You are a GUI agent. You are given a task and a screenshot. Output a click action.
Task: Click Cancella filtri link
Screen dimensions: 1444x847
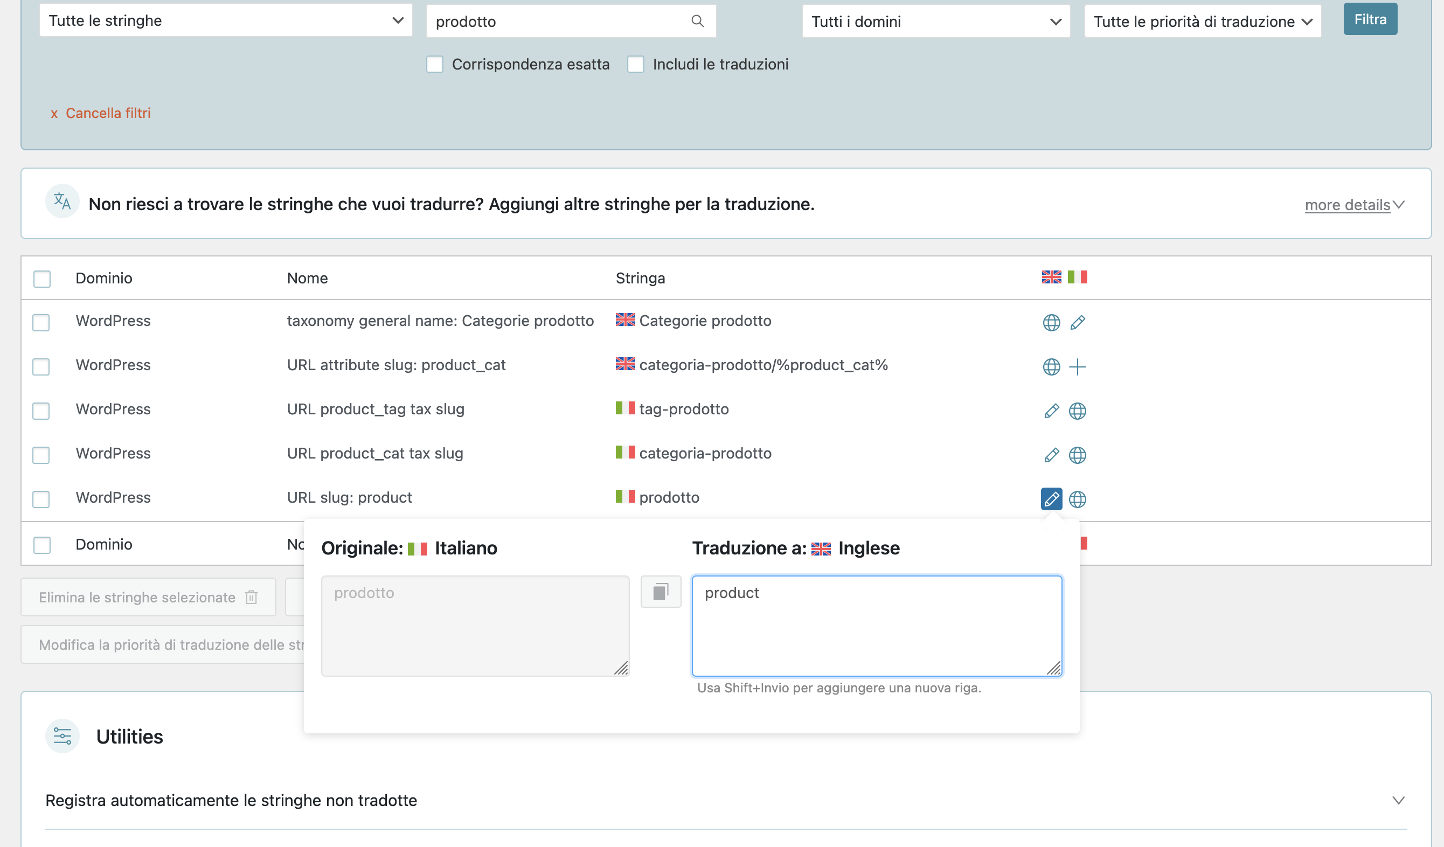[107, 113]
